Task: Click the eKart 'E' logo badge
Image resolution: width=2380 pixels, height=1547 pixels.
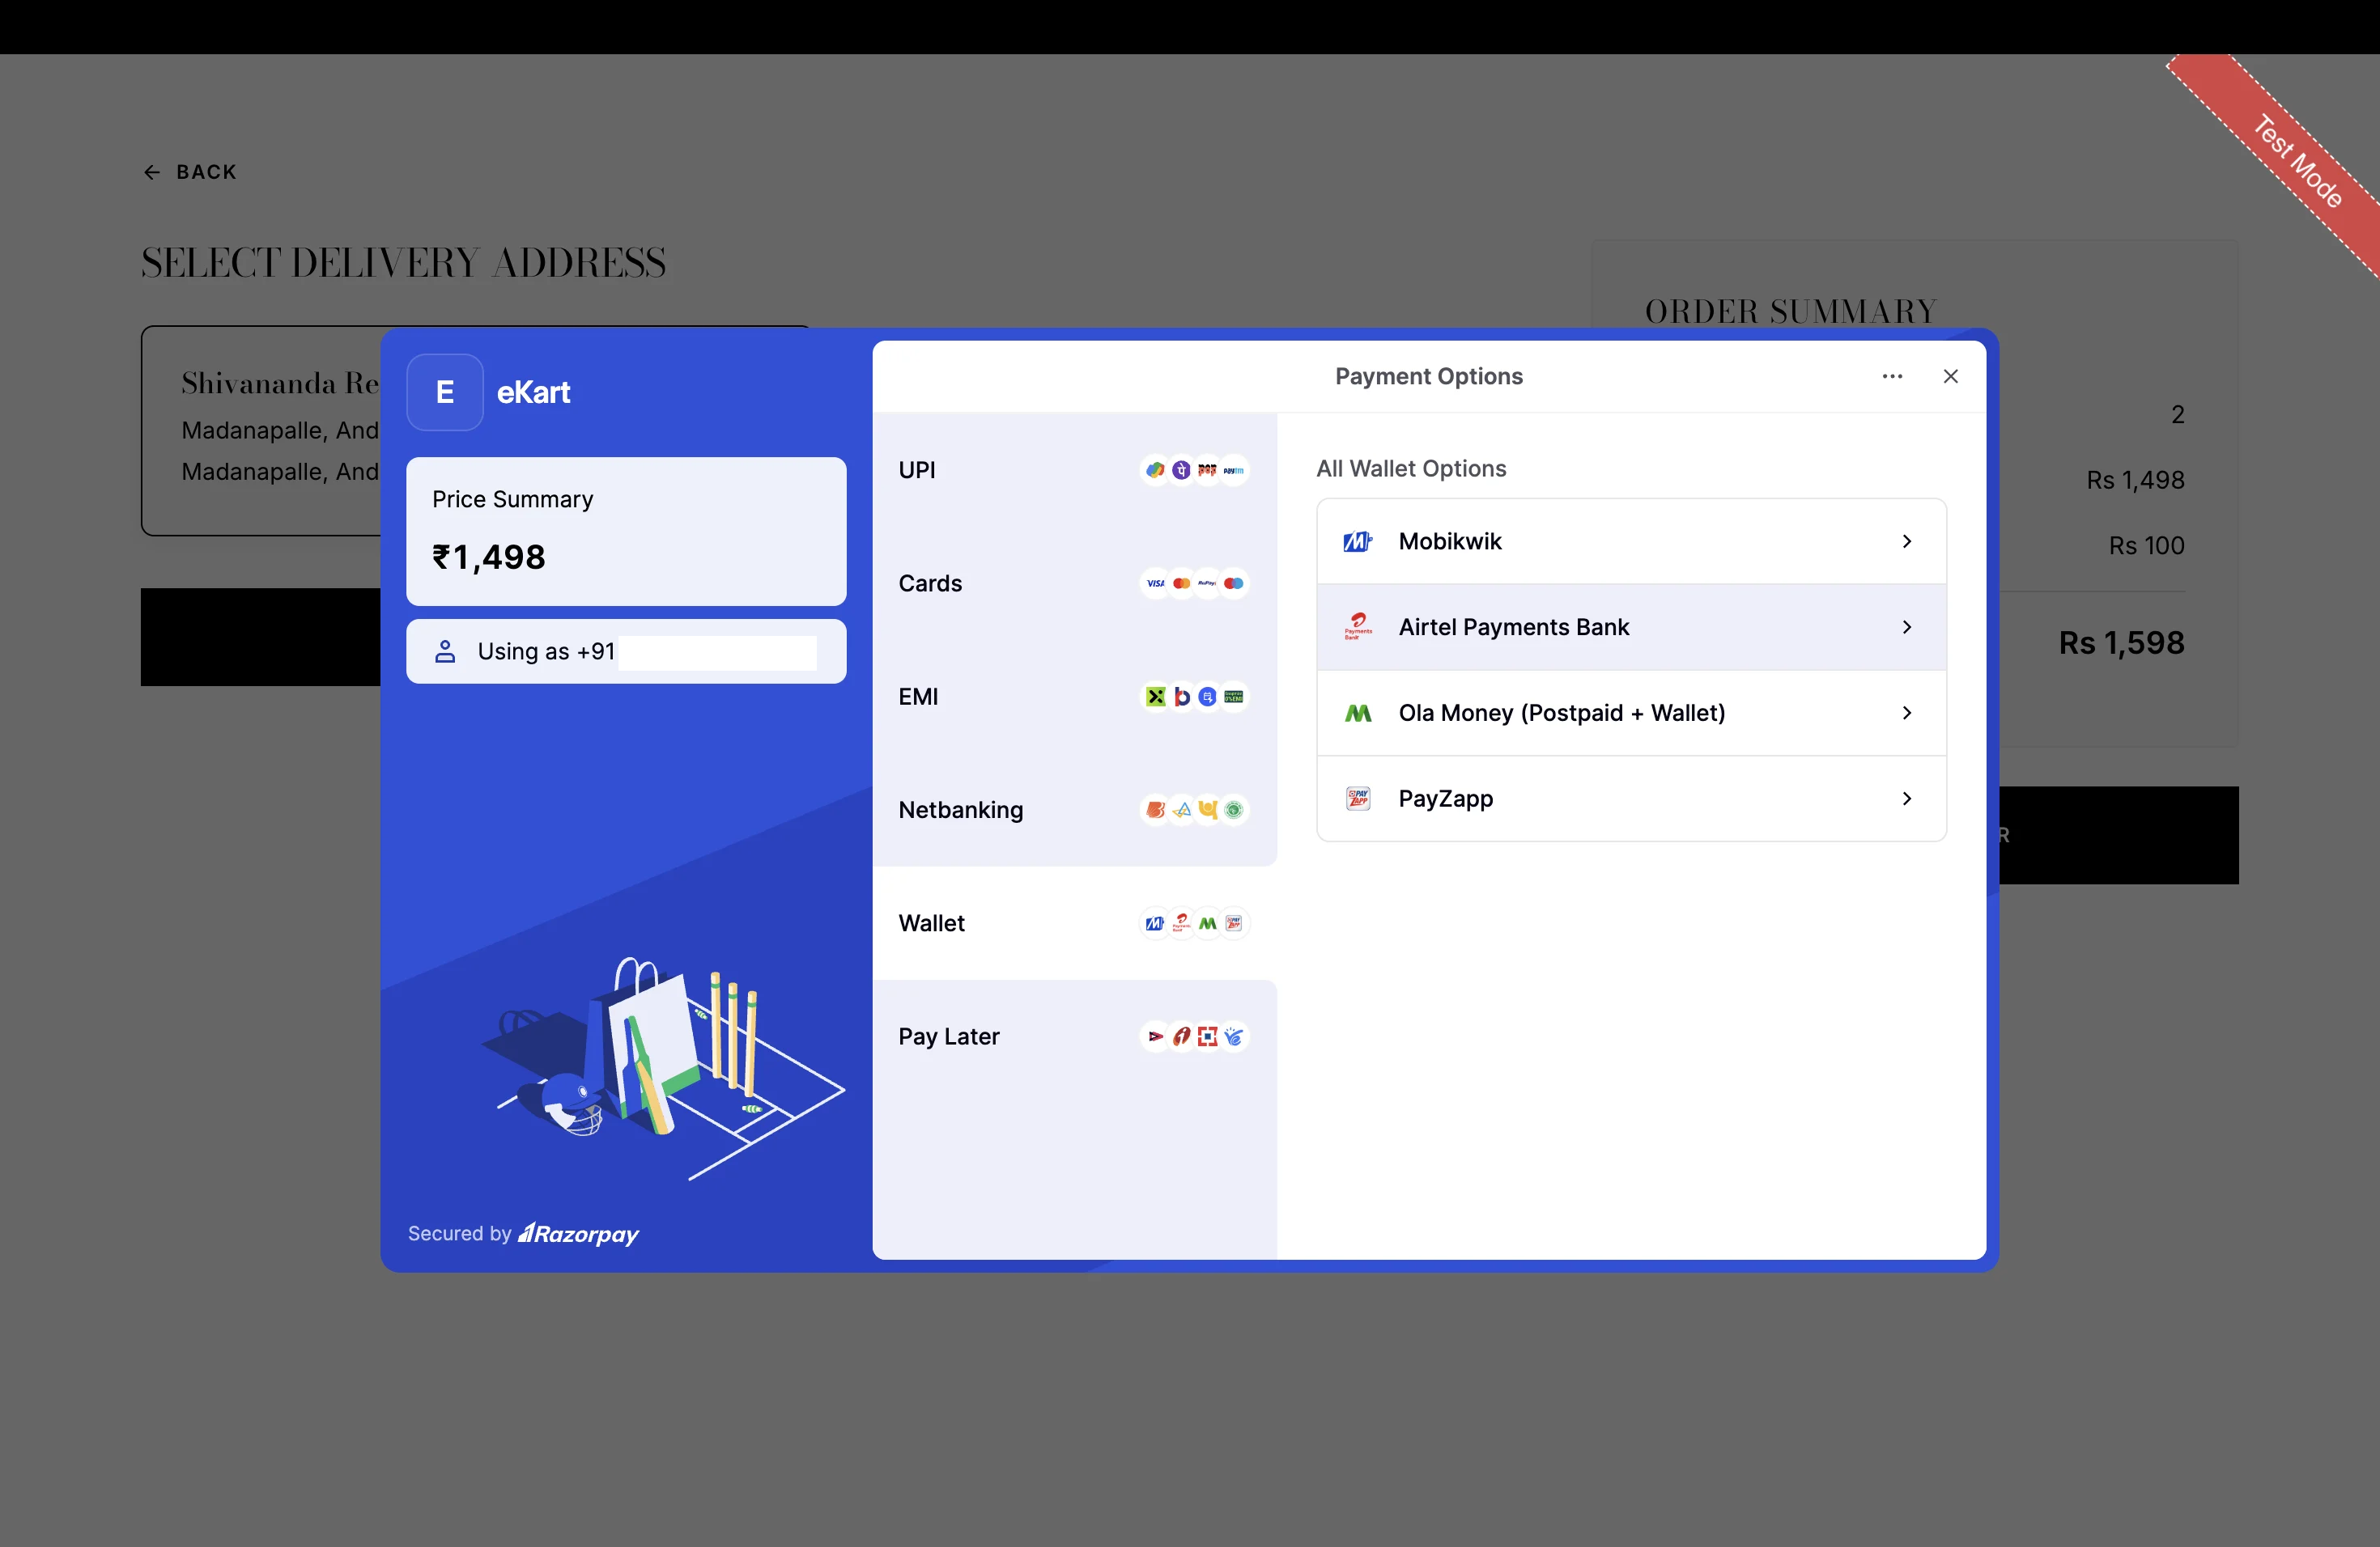Action: coord(445,392)
